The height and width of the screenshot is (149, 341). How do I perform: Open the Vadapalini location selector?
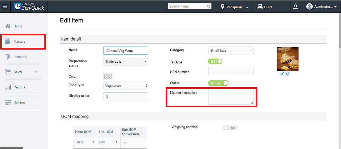[x=234, y=7]
